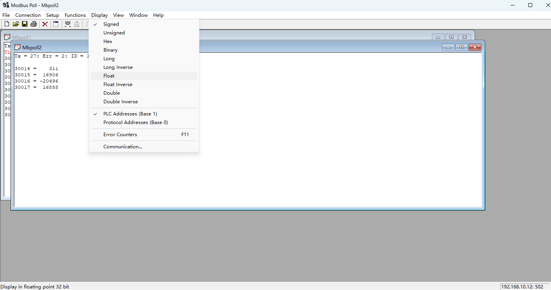Choose Float display format
551x290 pixels.
(109, 76)
